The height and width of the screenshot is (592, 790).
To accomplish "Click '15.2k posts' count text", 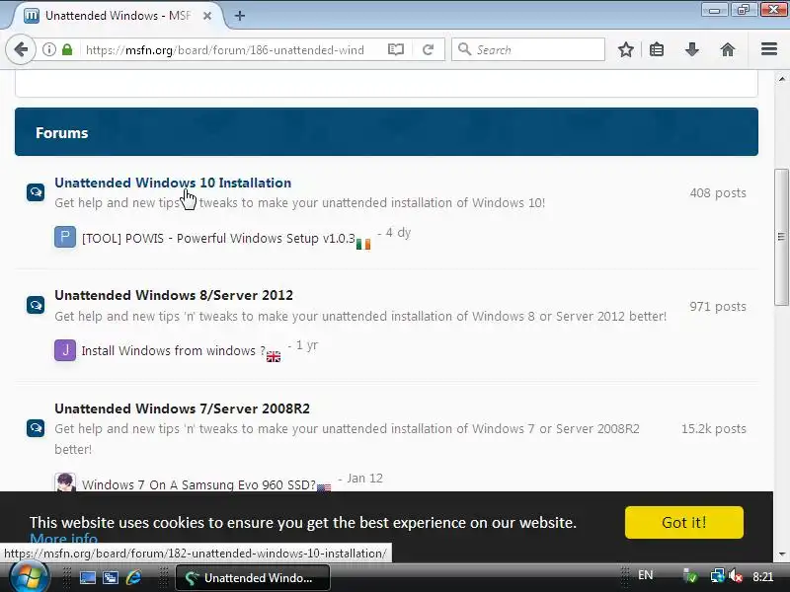I will click(x=713, y=428).
